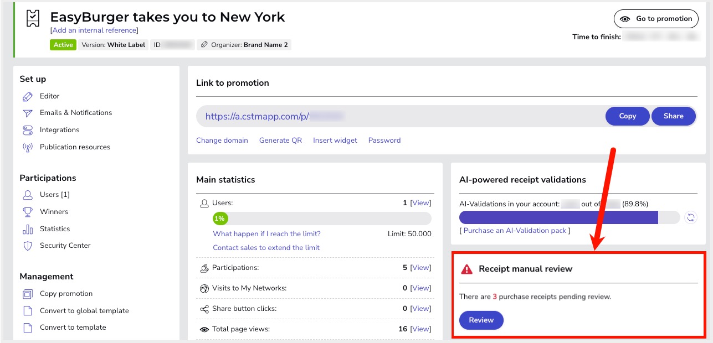
Task: Click the Share button
Action: (673, 116)
